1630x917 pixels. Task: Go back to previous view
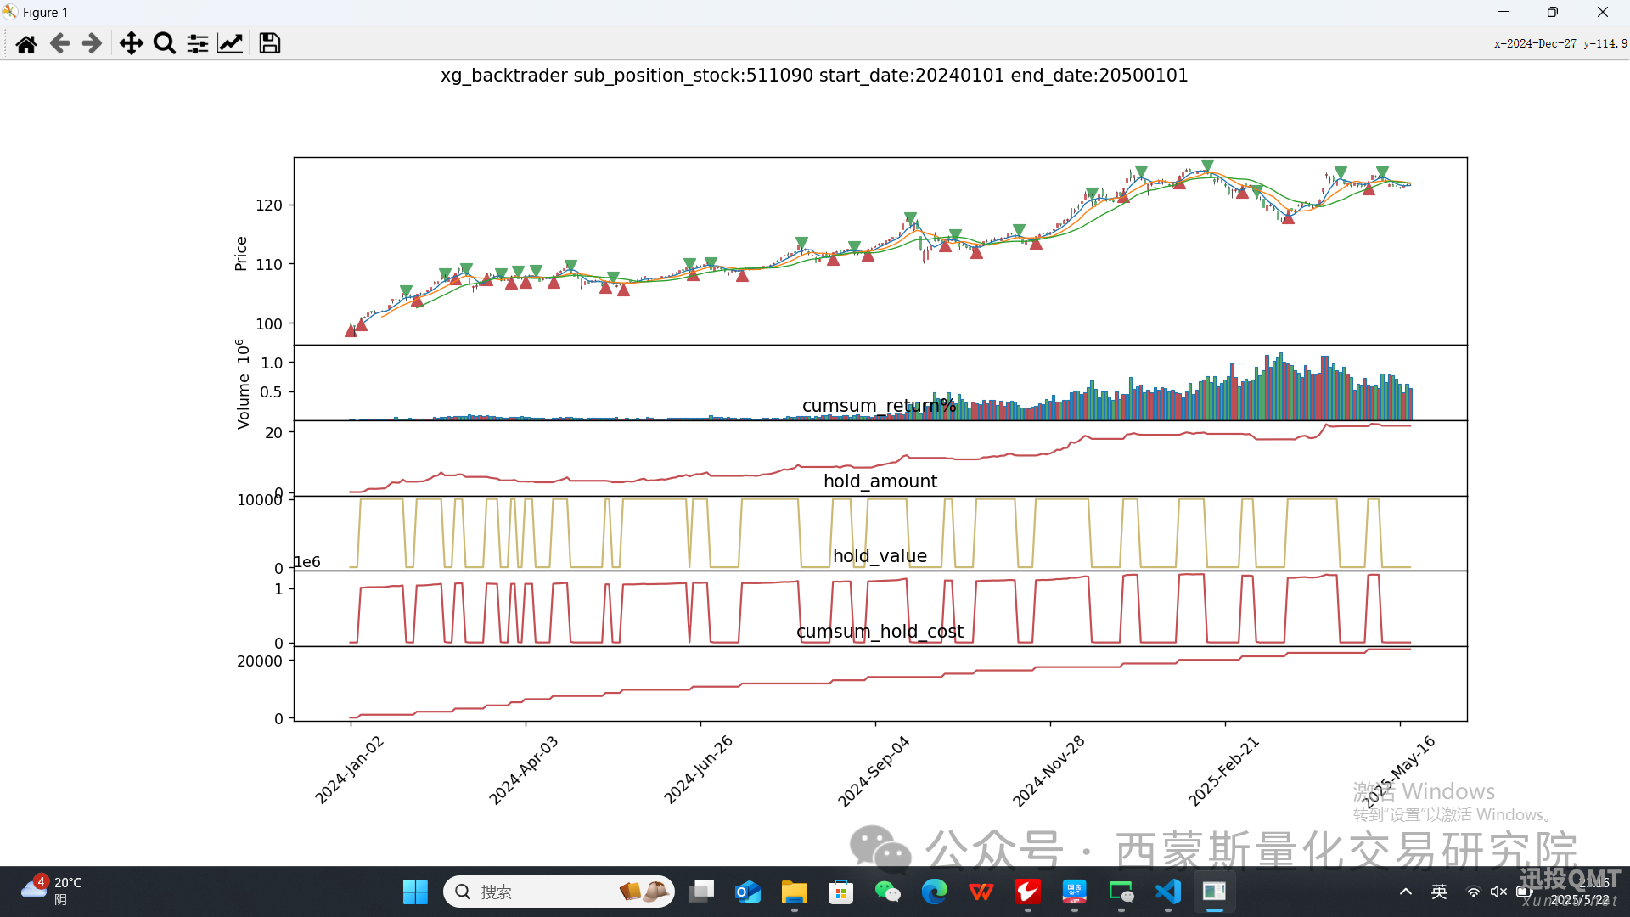click(x=59, y=43)
